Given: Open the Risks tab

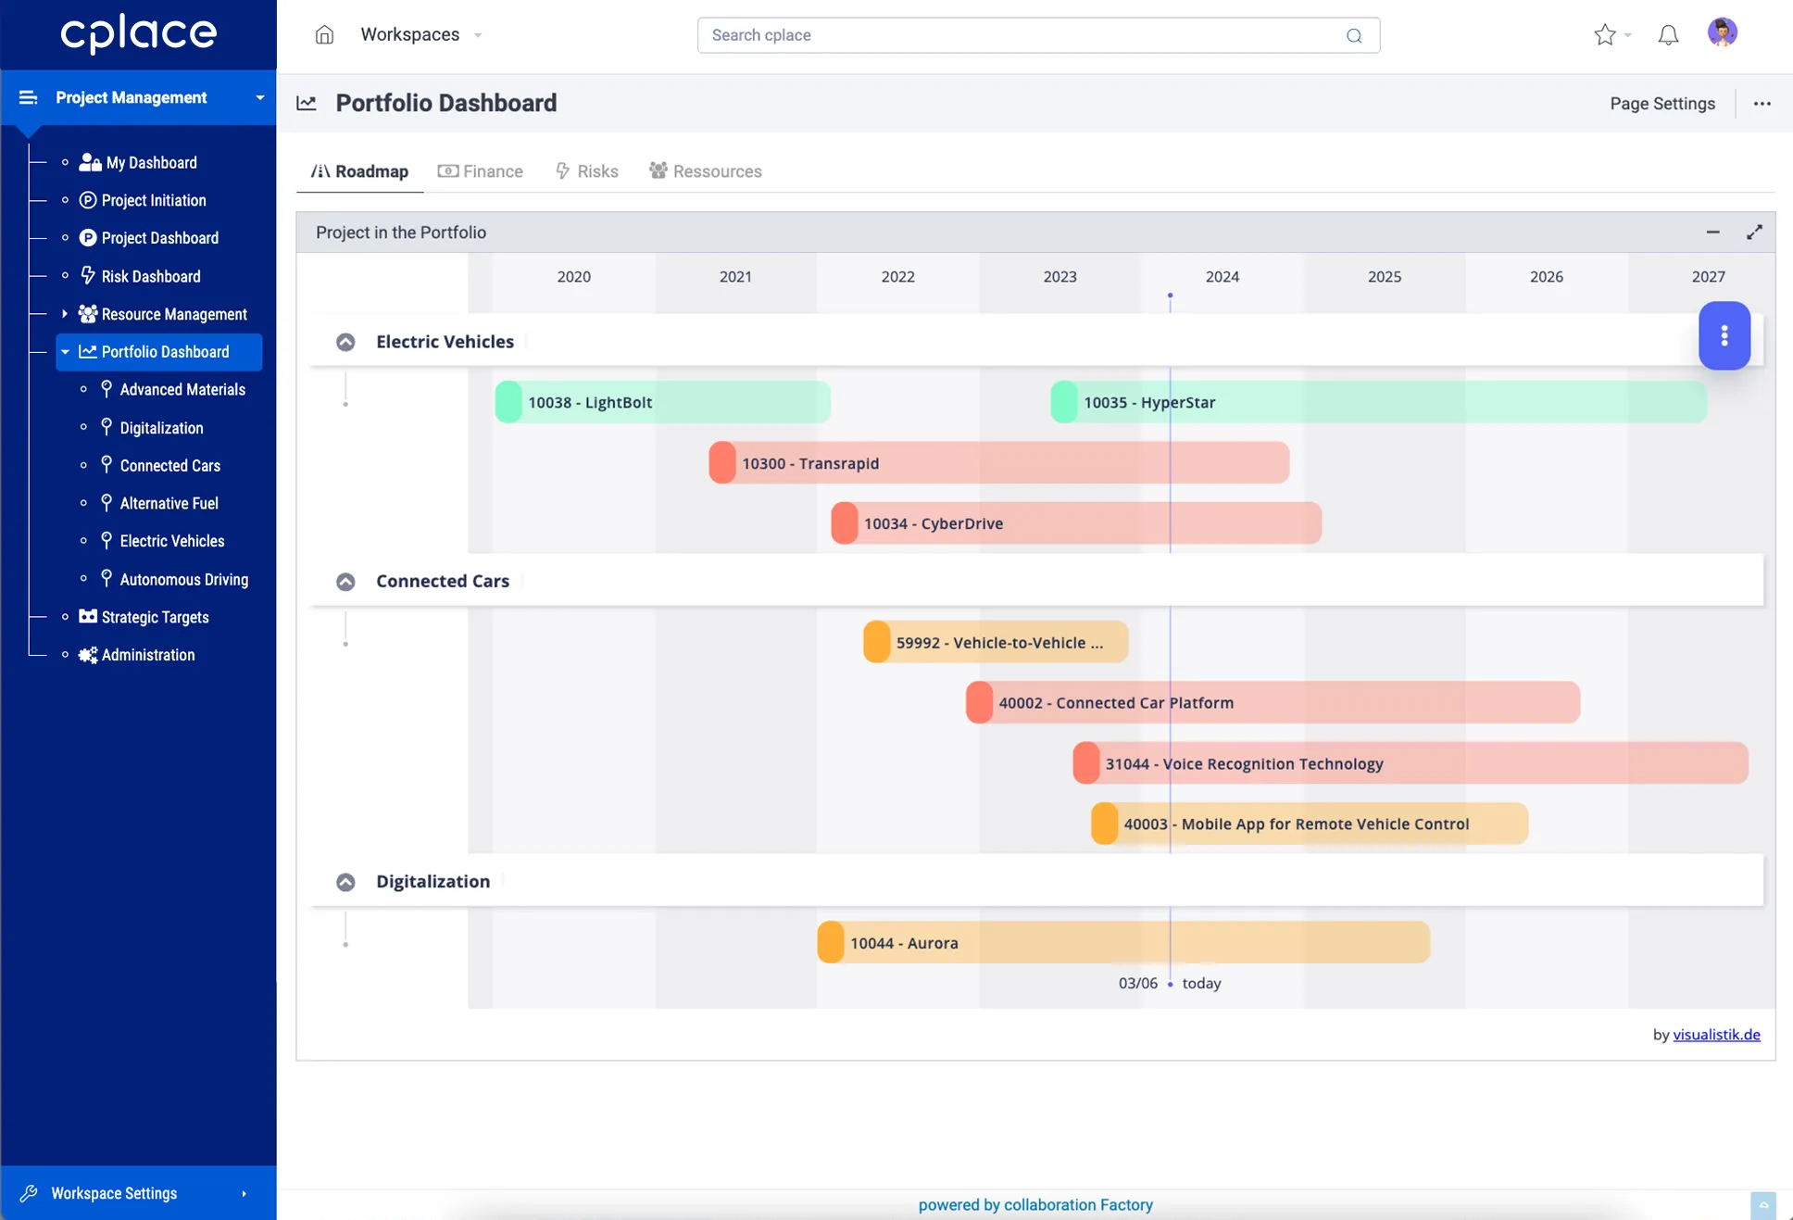Looking at the screenshot, I should 586,170.
